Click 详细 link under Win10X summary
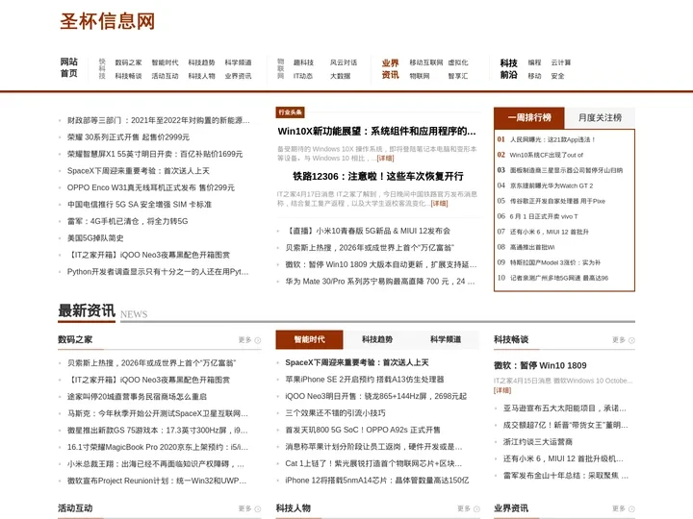The image size is (693, 519). (x=385, y=158)
